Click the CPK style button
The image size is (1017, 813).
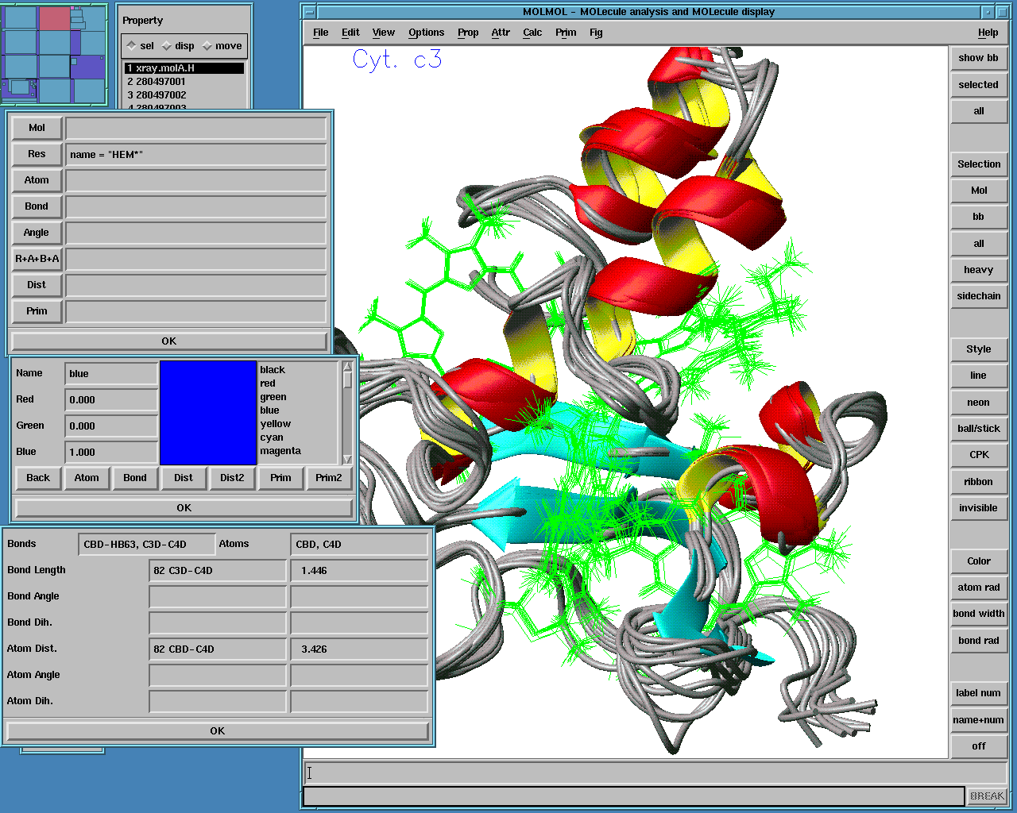click(978, 455)
